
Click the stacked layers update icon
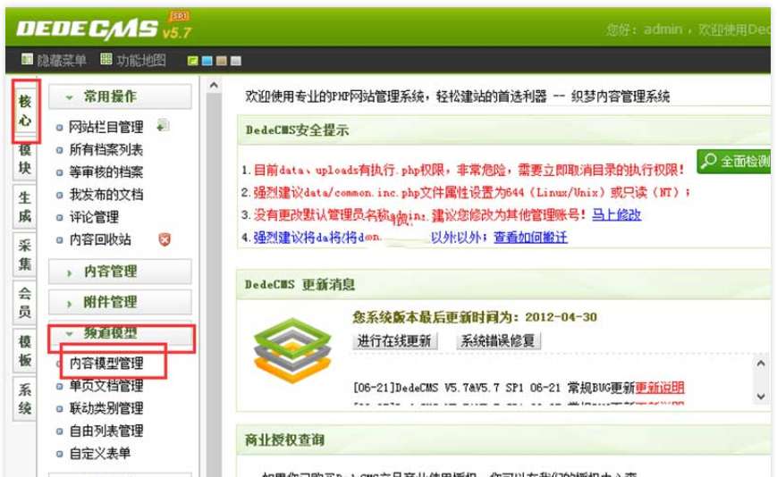pyautogui.click(x=292, y=351)
